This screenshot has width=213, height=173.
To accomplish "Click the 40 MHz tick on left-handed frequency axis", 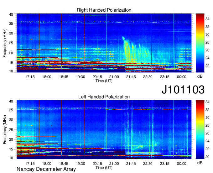I will pos(11,101).
